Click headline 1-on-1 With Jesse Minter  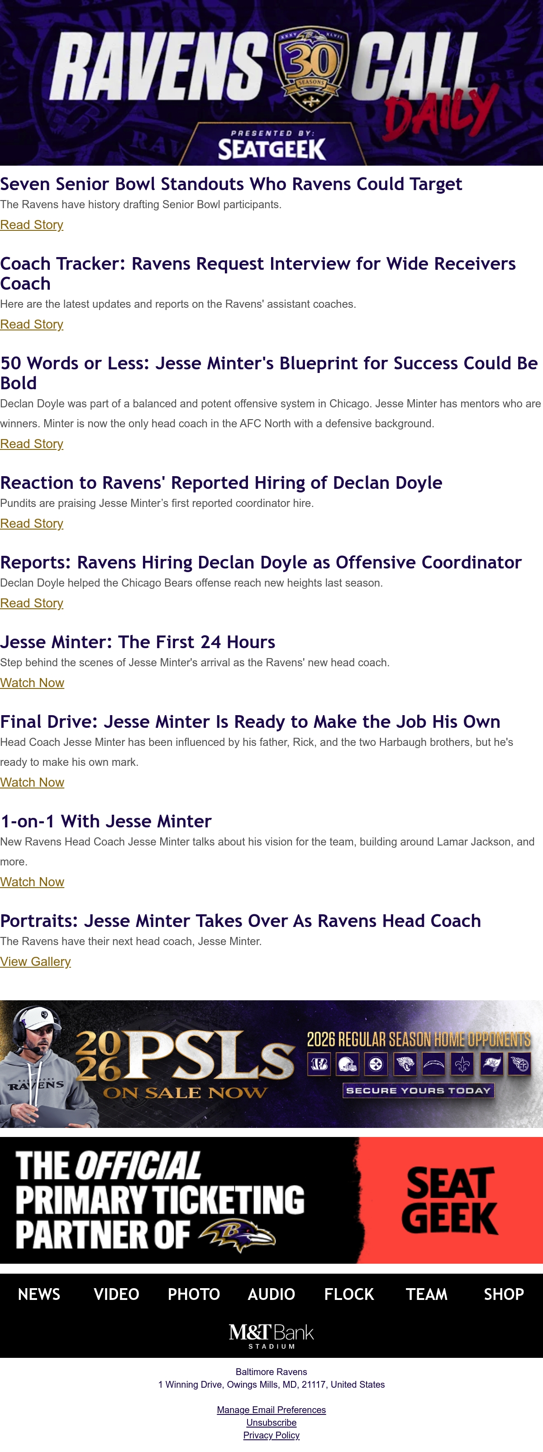click(106, 821)
